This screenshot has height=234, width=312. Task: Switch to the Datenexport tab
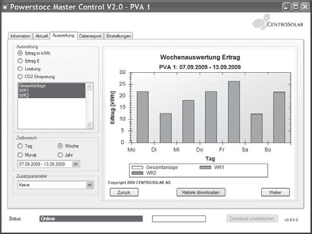click(x=90, y=36)
